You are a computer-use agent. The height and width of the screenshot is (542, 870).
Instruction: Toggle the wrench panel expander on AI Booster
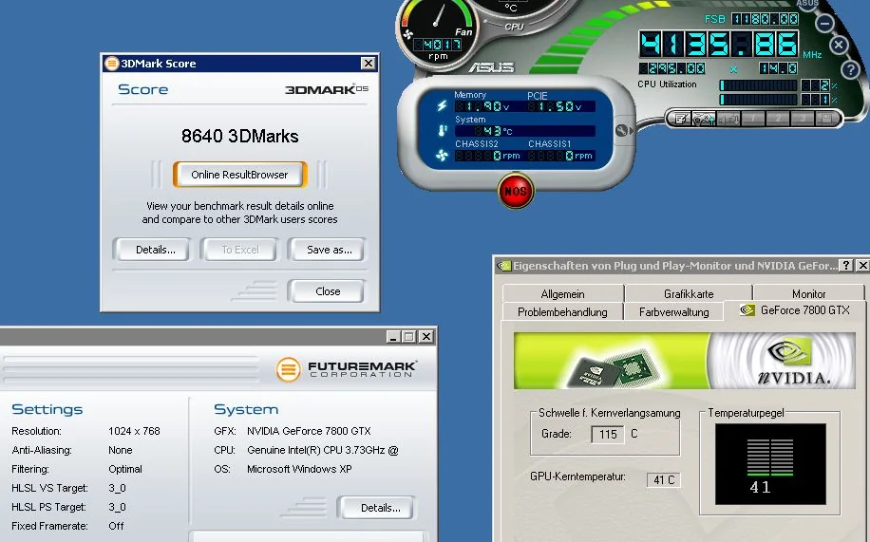623,131
